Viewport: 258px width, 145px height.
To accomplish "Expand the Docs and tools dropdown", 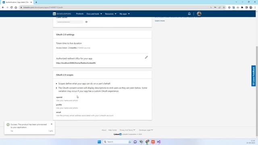I will tap(94, 14).
